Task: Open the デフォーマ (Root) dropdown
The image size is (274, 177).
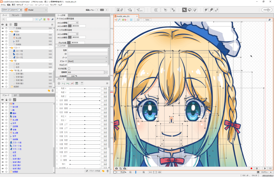Action: (88, 61)
